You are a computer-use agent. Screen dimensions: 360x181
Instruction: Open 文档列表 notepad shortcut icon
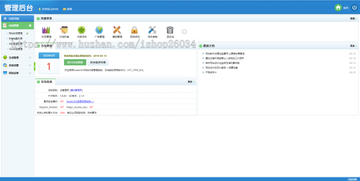[x=64, y=30]
